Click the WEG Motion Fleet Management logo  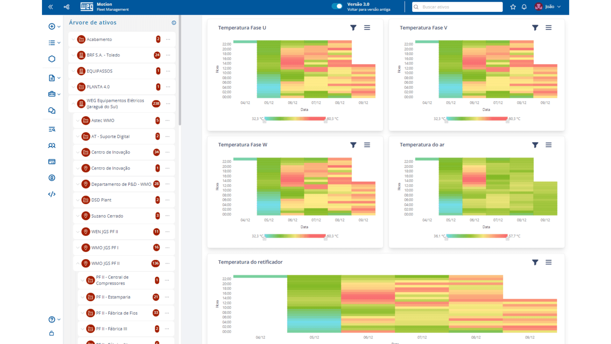104,7
